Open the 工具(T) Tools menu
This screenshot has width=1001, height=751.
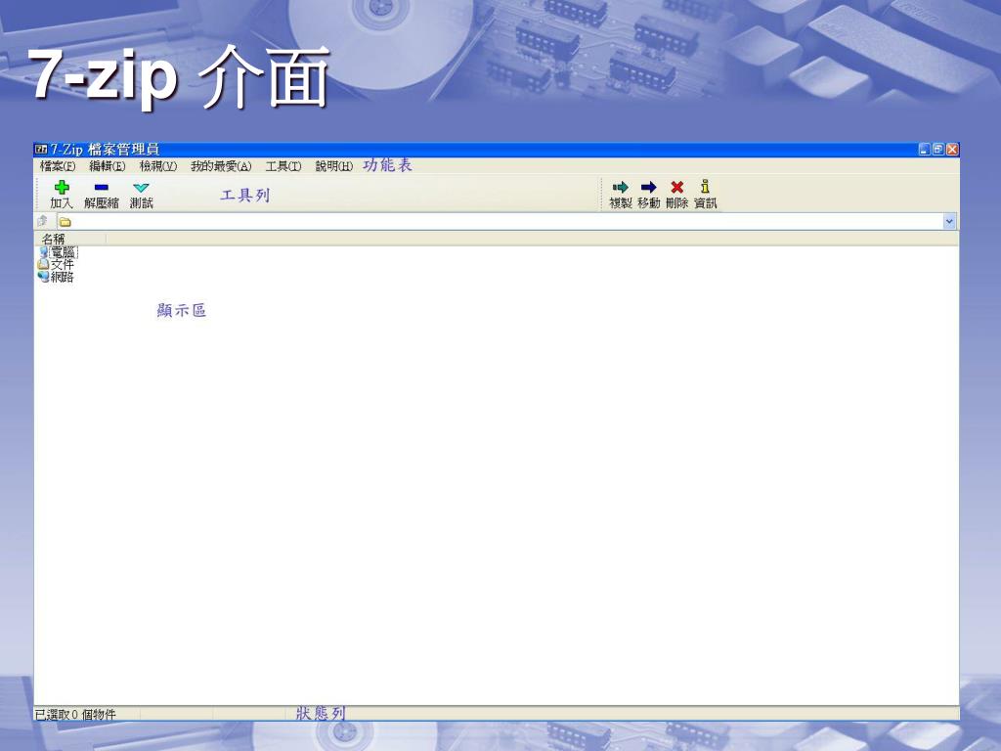pyautogui.click(x=283, y=166)
